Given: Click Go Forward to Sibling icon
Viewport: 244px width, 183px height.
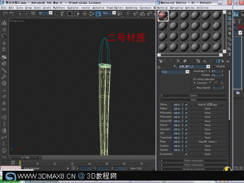Looking at the screenshot, I should 227,61.
